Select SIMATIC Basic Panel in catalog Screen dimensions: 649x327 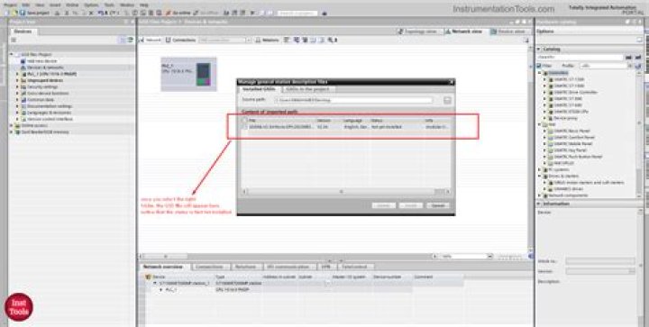point(573,131)
